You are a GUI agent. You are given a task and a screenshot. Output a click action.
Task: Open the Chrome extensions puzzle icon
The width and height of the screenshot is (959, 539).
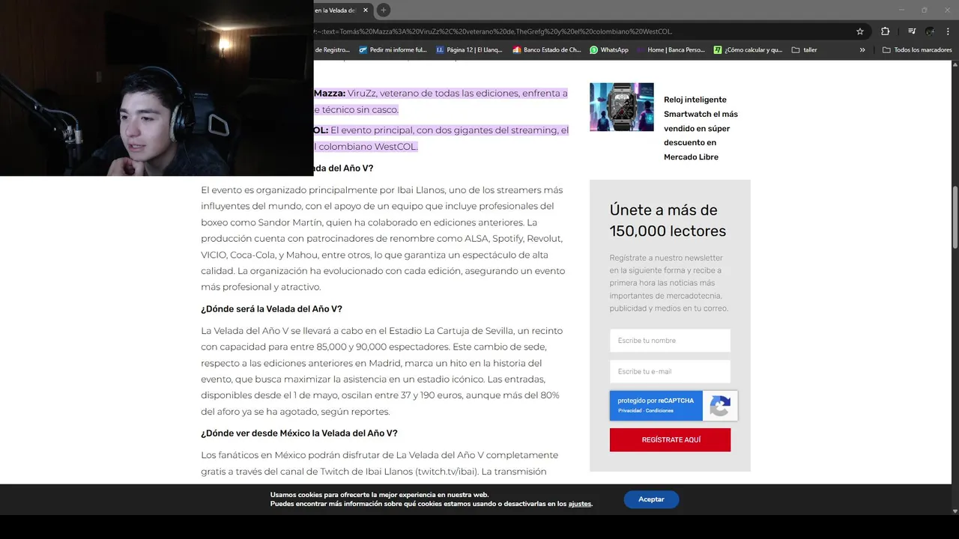click(x=885, y=31)
